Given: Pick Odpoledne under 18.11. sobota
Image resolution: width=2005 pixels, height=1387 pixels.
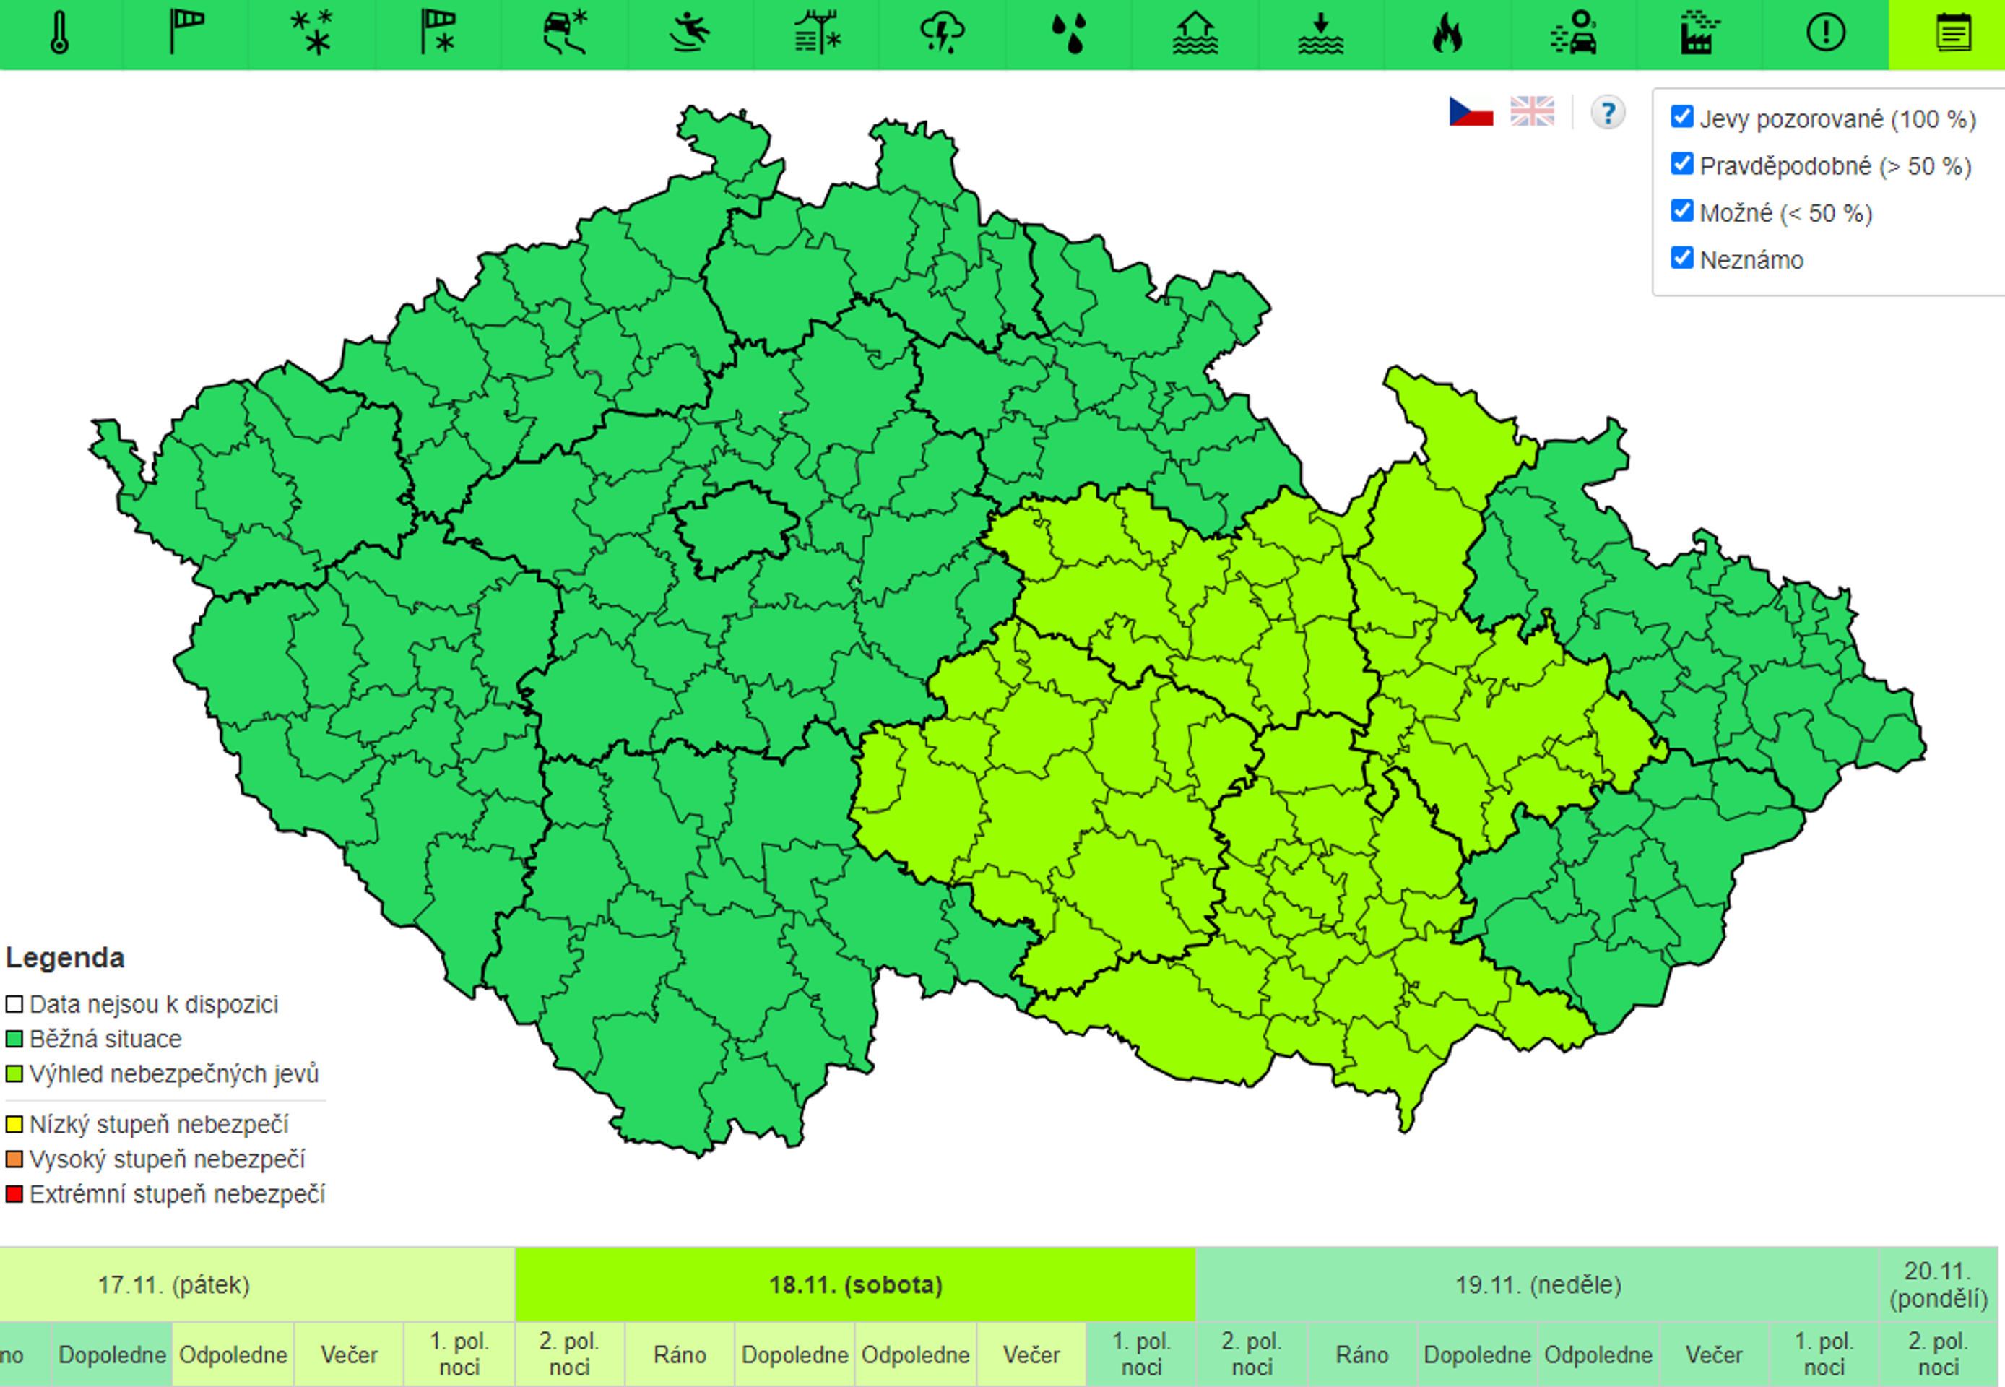Looking at the screenshot, I should click(916, 1354).
